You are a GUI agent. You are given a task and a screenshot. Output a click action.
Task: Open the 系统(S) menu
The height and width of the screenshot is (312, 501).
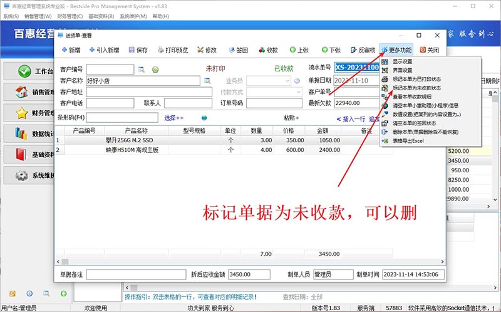pyautogui.click(x=11, y=16)
